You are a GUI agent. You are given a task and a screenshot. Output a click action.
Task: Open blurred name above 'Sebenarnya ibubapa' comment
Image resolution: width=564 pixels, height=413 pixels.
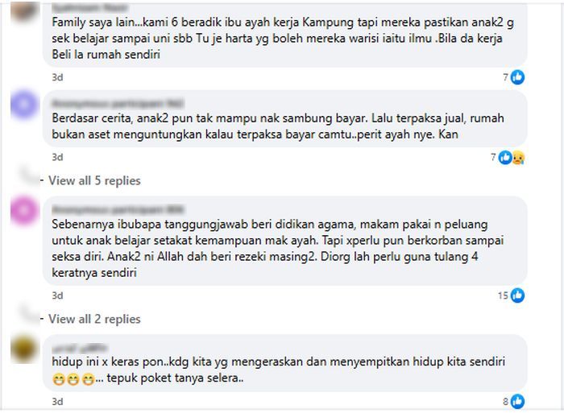[x=118, y=209]
